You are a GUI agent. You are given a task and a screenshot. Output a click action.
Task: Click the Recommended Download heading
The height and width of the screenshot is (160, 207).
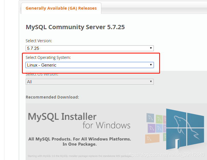pos(52,97)
